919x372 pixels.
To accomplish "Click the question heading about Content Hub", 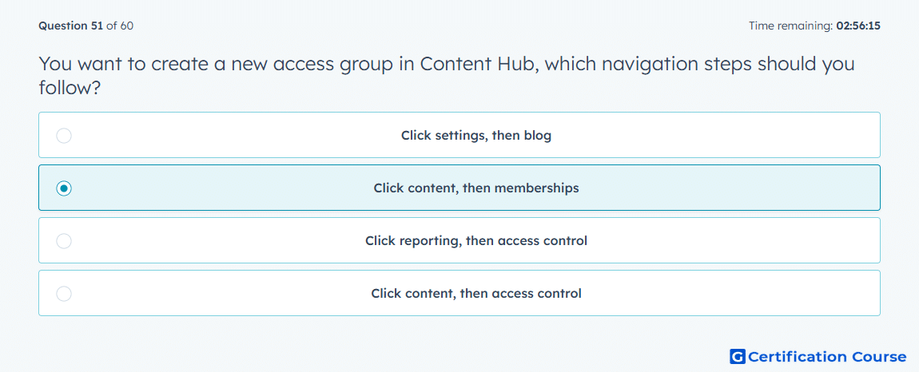I will [x=447, y=76].
